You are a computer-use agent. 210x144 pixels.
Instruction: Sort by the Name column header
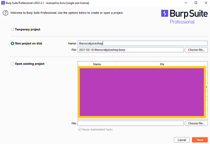97,64
